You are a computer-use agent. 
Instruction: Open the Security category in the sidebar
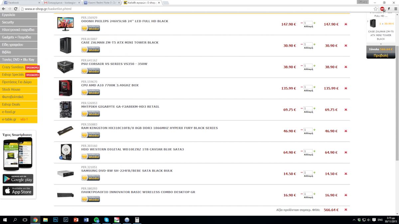pos(19,22)
